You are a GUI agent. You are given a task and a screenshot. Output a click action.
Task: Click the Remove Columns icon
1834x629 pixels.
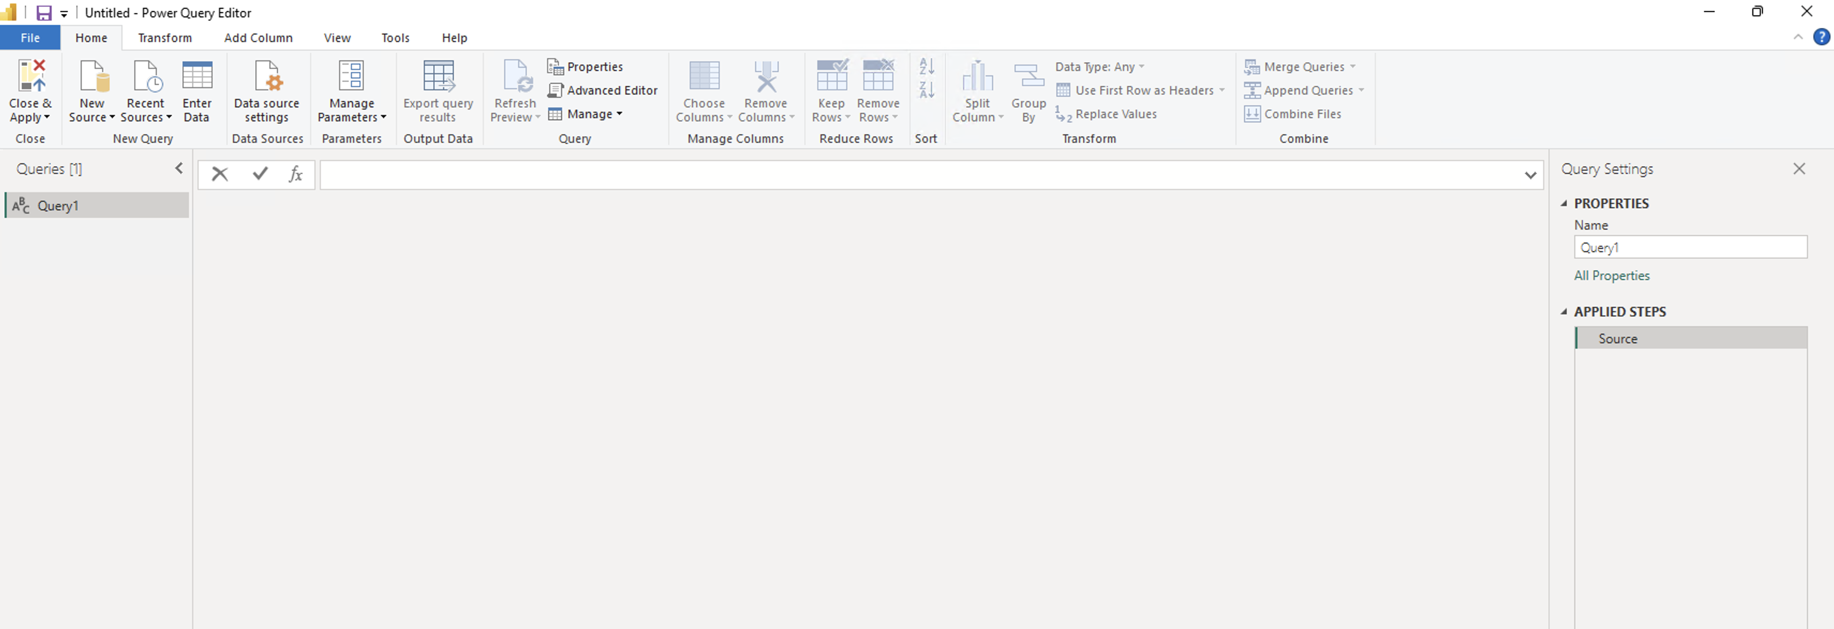(766, 76)
